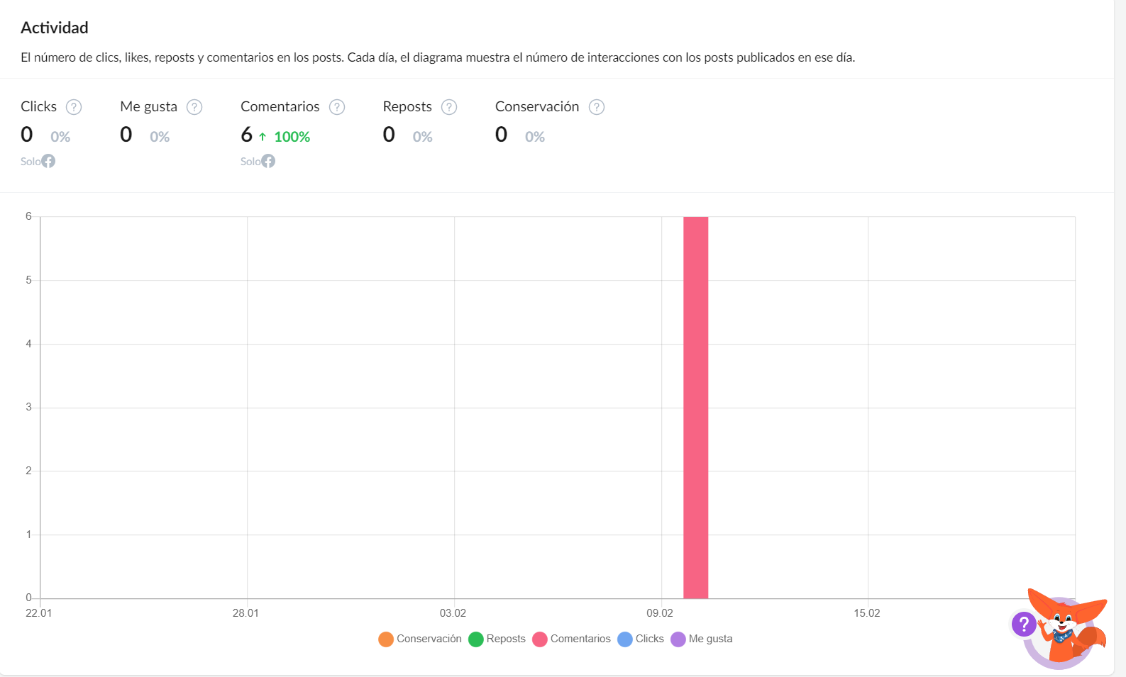
Task: Click the Conservación info question icon
Action: (597, 107)
